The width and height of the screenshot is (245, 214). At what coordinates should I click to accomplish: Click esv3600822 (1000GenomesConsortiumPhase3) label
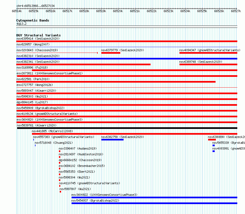(x=104, y=195)
